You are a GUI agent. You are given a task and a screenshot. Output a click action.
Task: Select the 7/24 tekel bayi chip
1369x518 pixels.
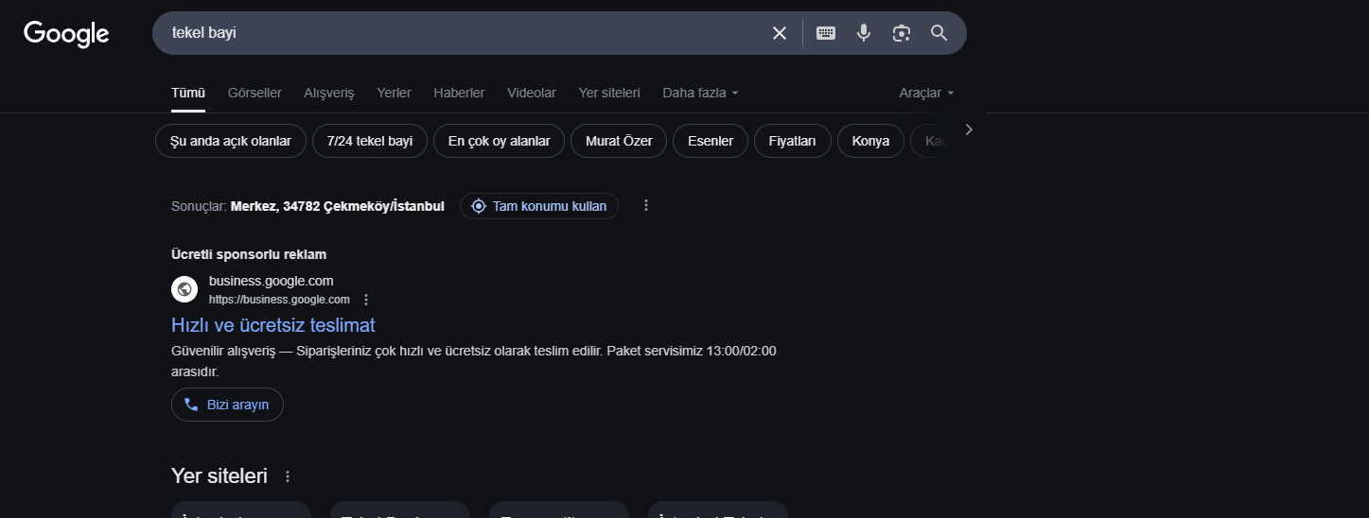370,141
